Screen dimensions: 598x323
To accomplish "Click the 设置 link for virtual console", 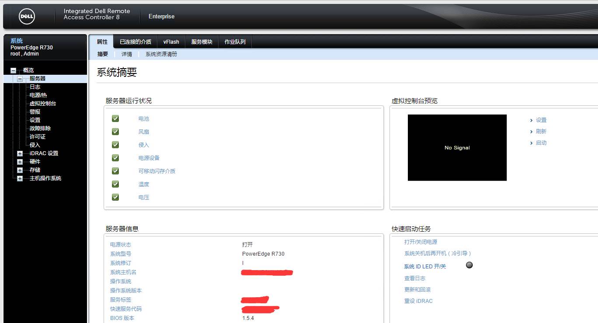I will 541,120.
